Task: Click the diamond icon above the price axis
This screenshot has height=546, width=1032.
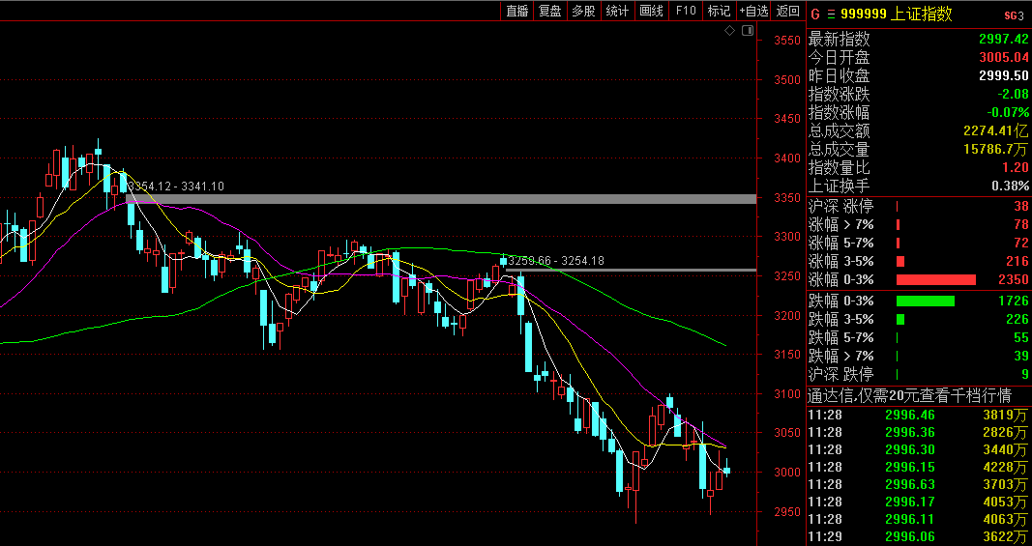Action: [730, 31]
